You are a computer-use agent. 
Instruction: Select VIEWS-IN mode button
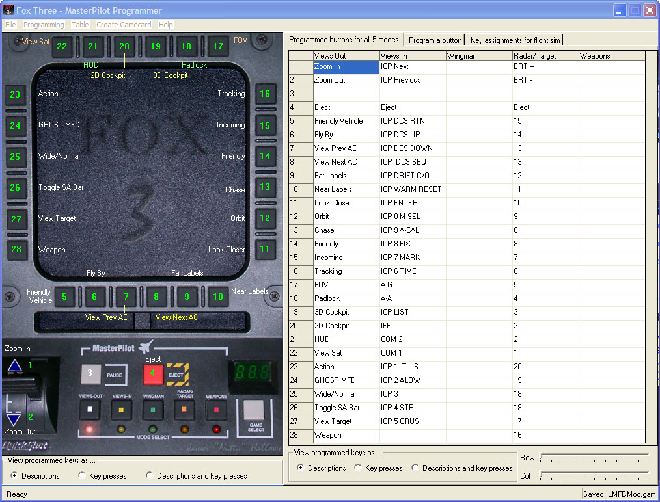point(121,410)
